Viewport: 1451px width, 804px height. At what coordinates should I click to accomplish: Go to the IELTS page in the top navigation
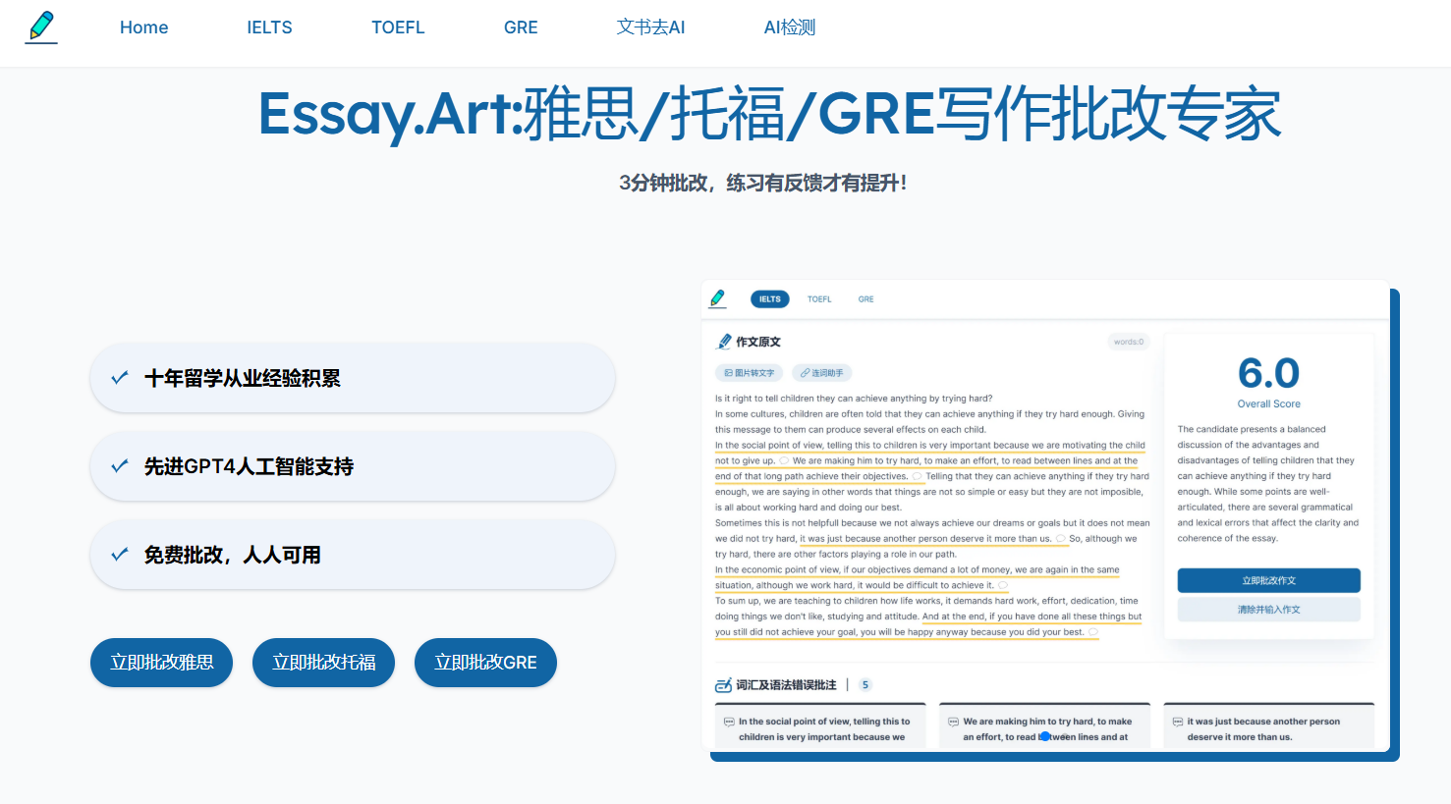pos(269,27)
